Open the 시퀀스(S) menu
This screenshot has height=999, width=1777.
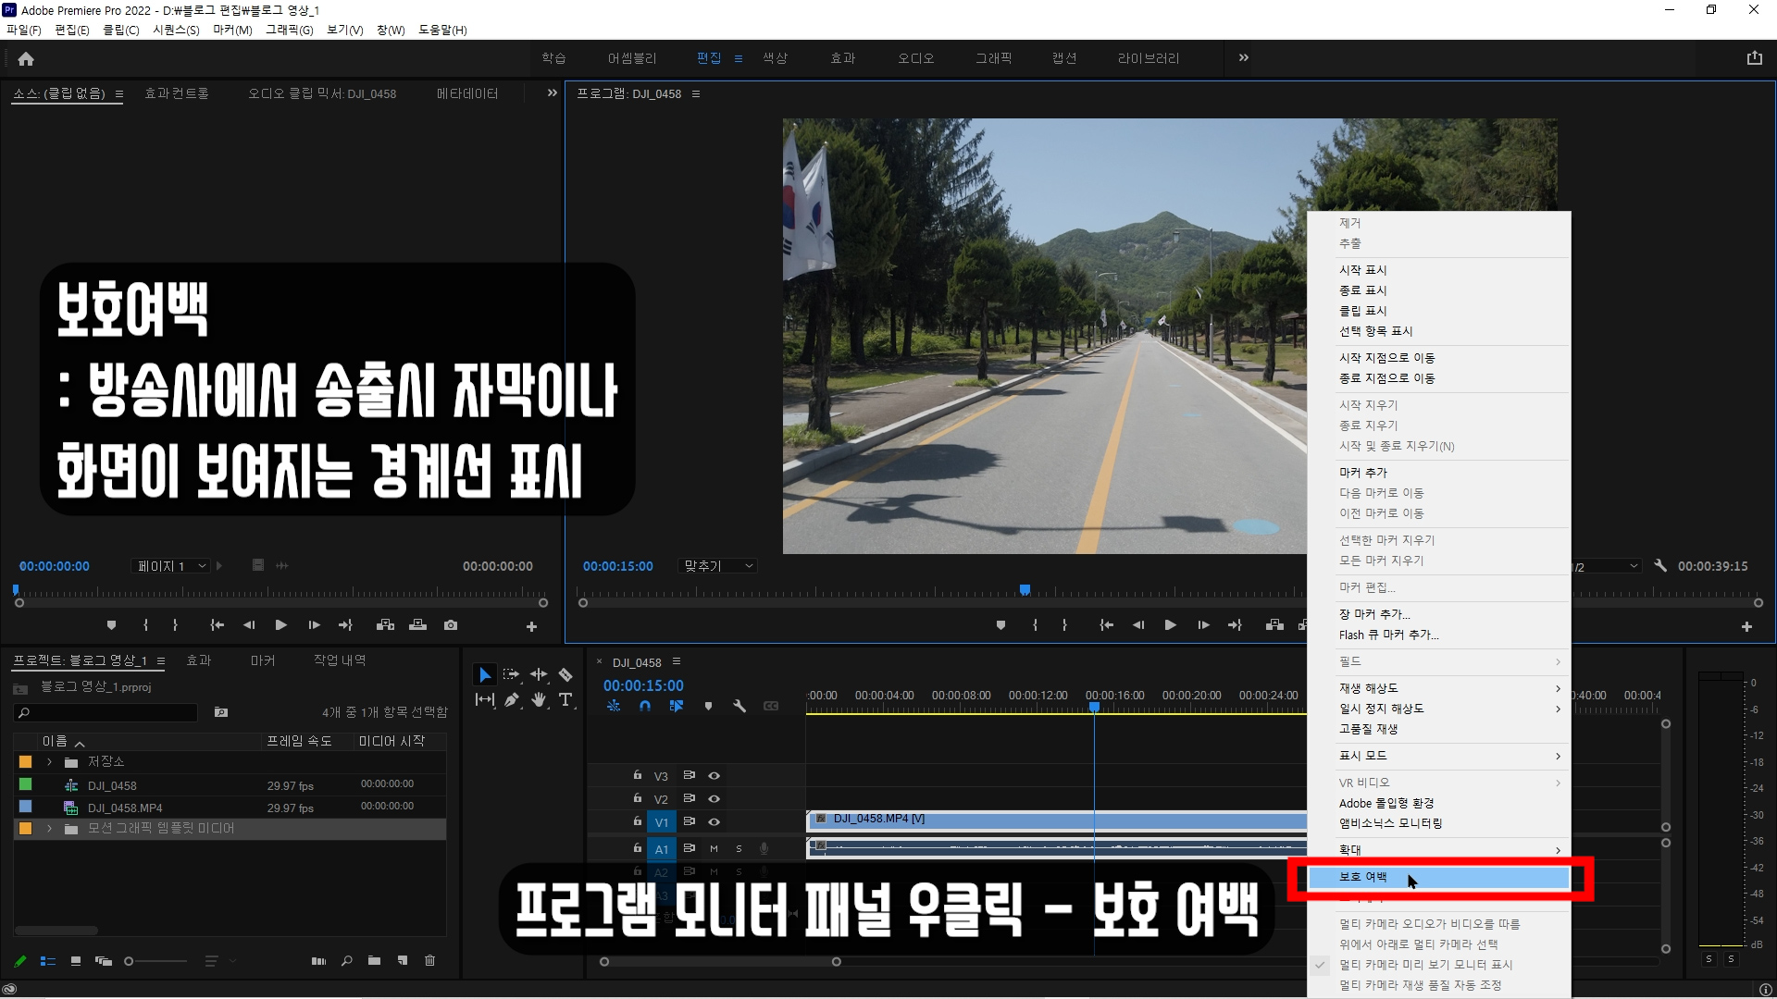(176, 30)
